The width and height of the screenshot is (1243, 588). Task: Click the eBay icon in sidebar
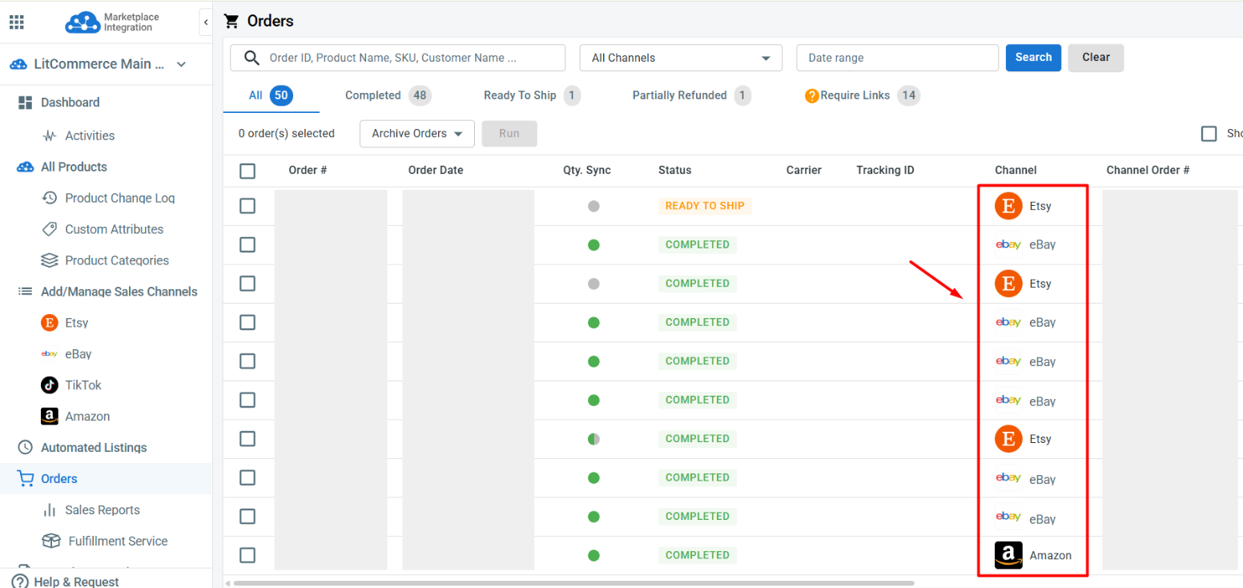50,353
